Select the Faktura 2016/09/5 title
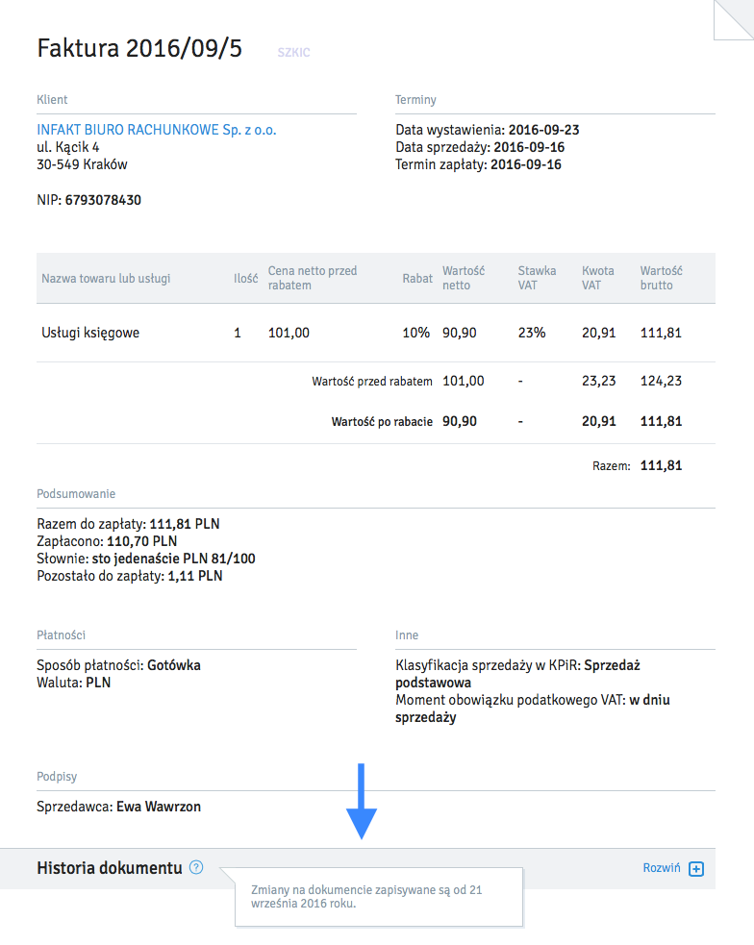 click(139, 49)
